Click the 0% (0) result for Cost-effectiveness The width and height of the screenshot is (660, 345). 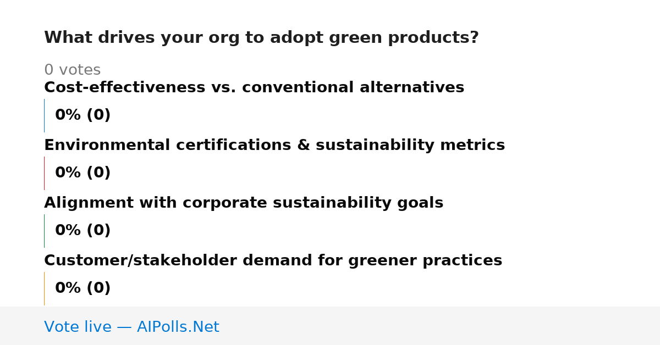(83, 115)
